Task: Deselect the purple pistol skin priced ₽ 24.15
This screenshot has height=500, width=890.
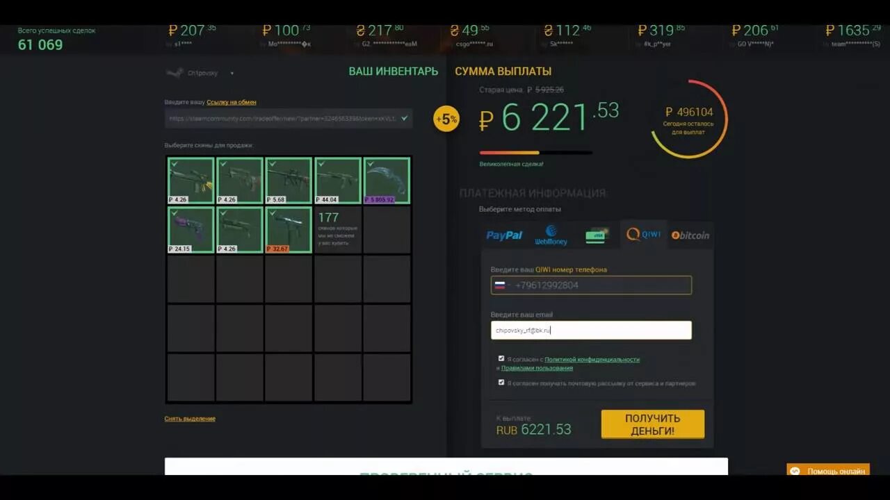Action: click(191, 230)
